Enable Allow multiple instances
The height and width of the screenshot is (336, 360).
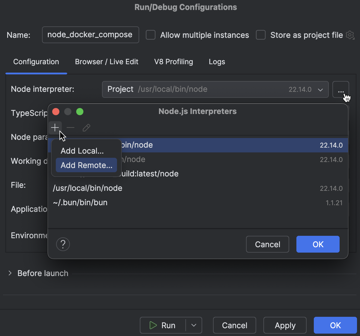[150, 35]
